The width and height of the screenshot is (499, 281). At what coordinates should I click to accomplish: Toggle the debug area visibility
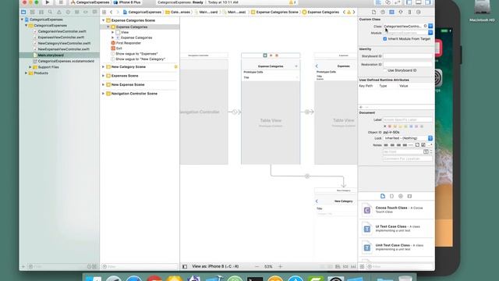coord(419,2)
